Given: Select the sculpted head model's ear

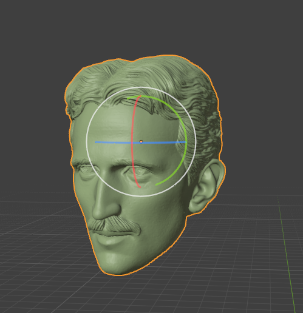Looking at the screenshot, I should pyautogui.click(x=206, y=186).
